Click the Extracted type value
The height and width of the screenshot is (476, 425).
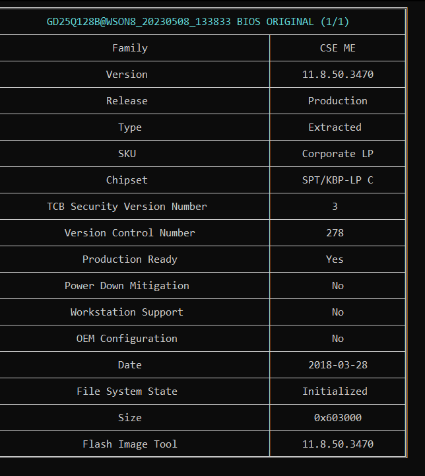335,127
